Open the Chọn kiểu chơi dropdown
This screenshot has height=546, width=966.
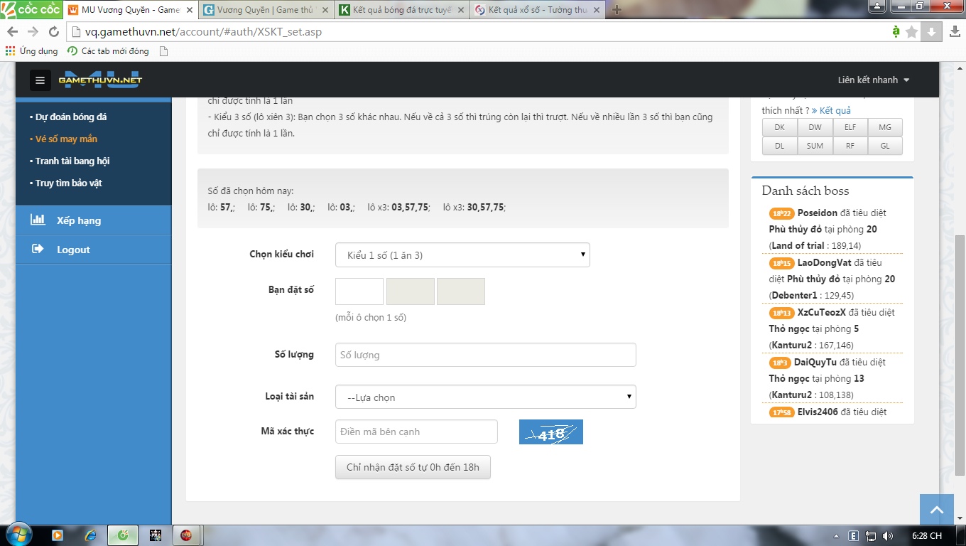(462, 255)
